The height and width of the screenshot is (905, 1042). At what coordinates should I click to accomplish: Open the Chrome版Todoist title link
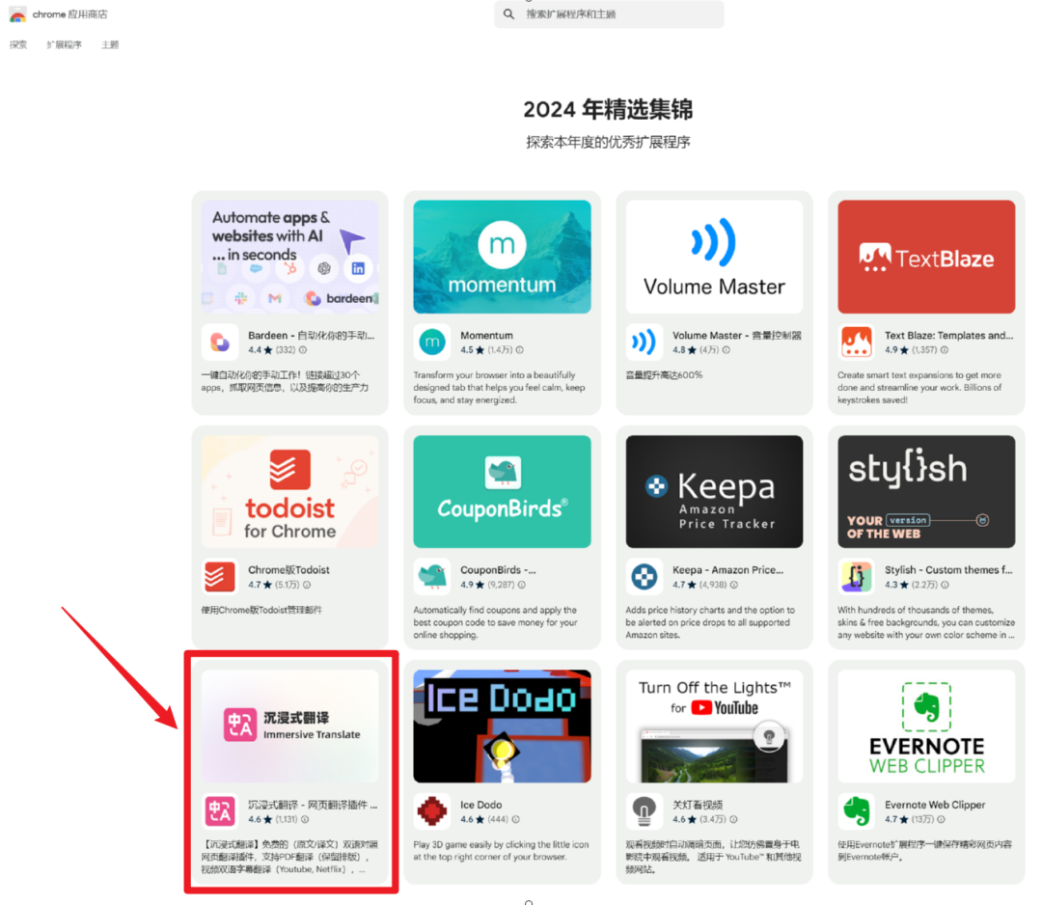288,569
